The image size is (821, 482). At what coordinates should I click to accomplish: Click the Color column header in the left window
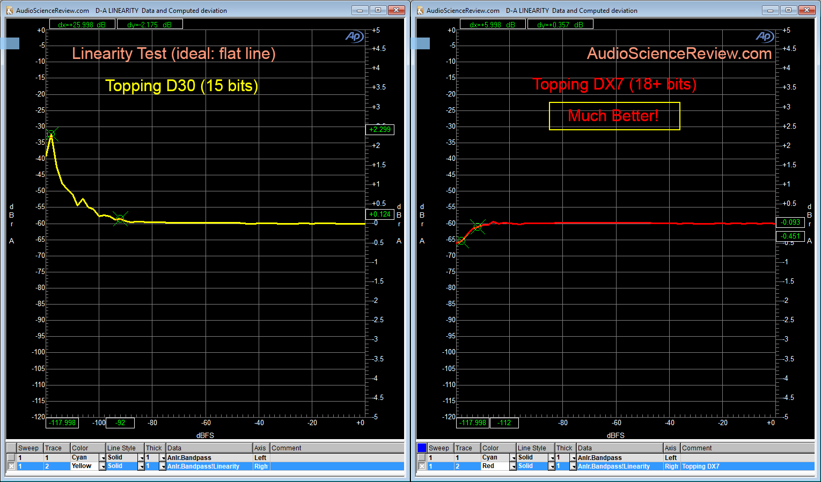point(88,448)
